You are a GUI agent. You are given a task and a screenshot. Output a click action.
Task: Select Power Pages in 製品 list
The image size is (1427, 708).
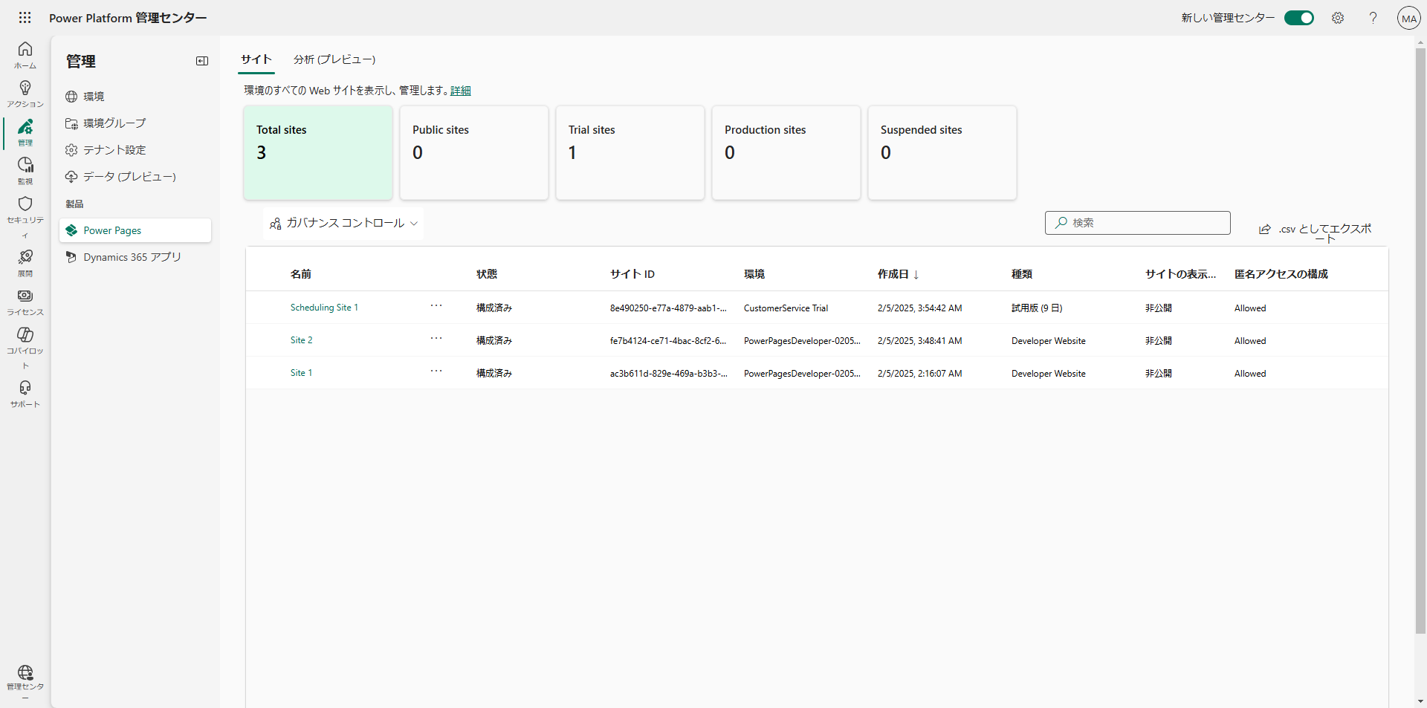[x=135, y=230]
